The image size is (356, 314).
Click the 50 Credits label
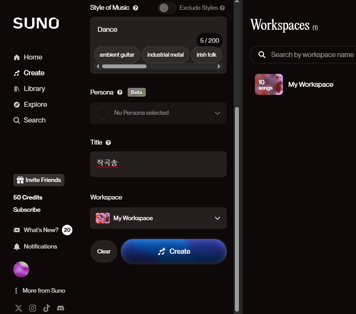point(28,197)
